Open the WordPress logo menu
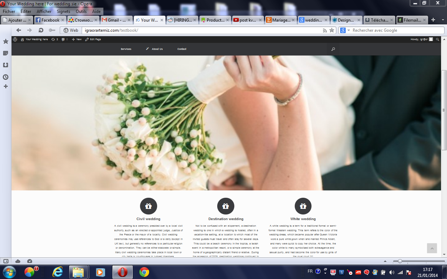Screen dimensions: 447x279 (15, 39)
